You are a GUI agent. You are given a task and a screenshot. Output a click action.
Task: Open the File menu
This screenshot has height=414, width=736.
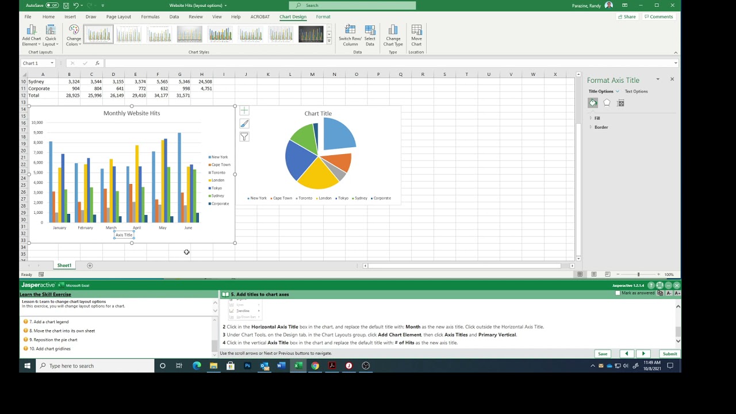(28, 17)
